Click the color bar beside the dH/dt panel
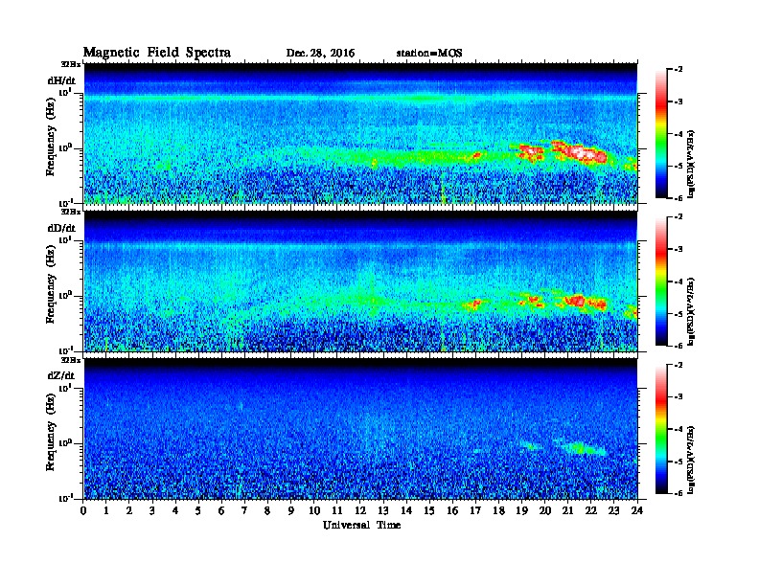Viewport: 759px width, 586px height. [661, 134]
